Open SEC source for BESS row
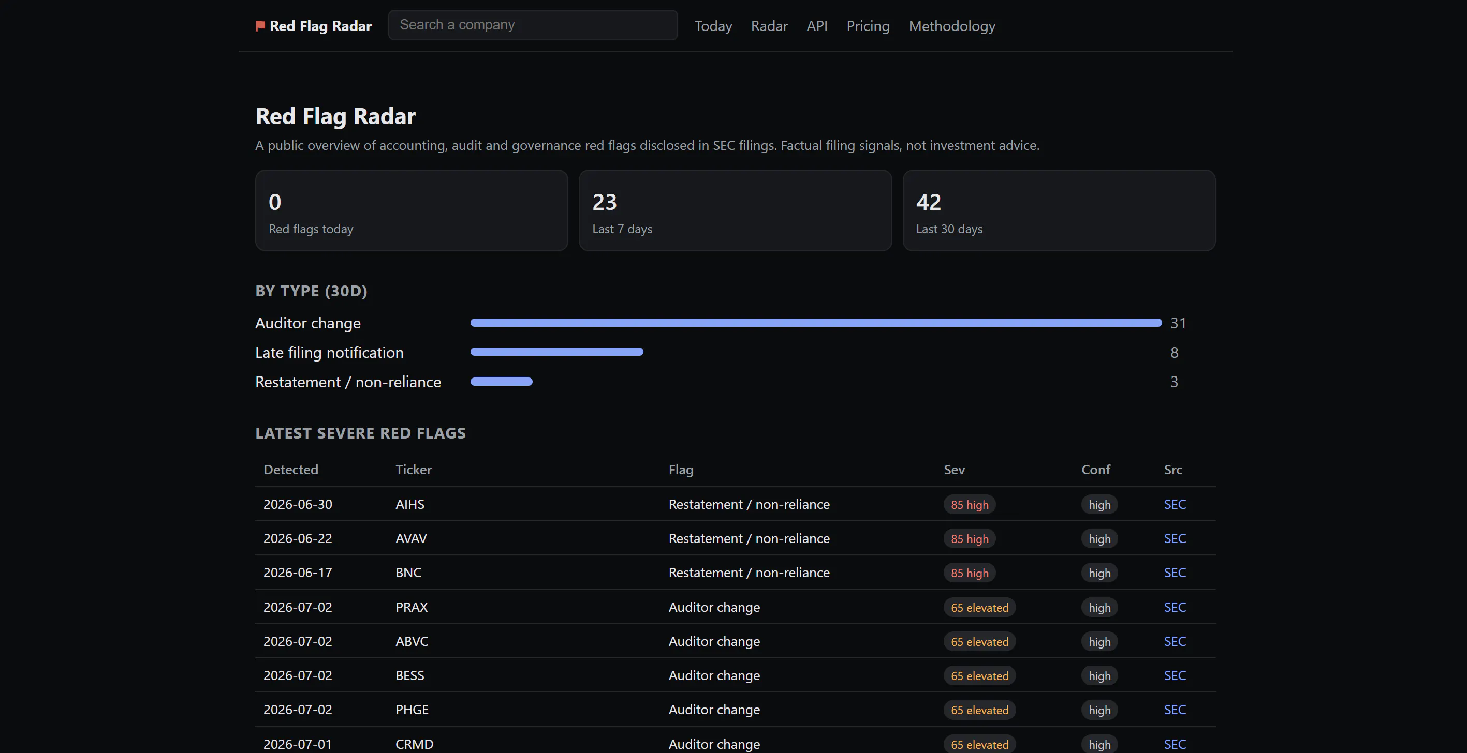The width and height of the screenshot is (1467, 753). 1175,675
